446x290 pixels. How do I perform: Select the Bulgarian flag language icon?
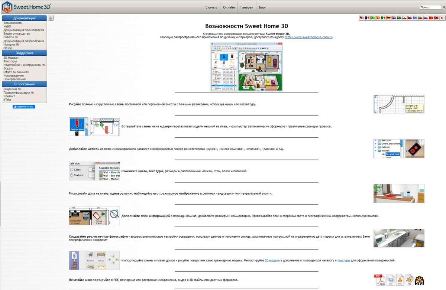pos(420,18)
